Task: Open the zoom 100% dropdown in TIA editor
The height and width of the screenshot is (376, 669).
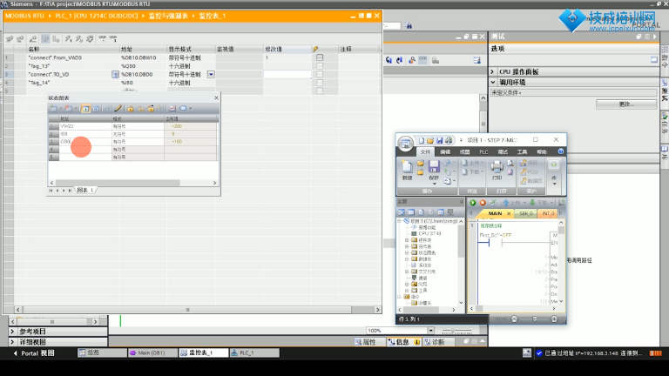Action: point(431,331)
